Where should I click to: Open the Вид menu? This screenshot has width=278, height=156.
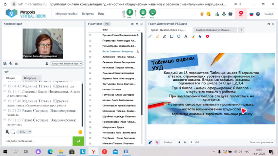pyautogui.click(x=101, y=14)
